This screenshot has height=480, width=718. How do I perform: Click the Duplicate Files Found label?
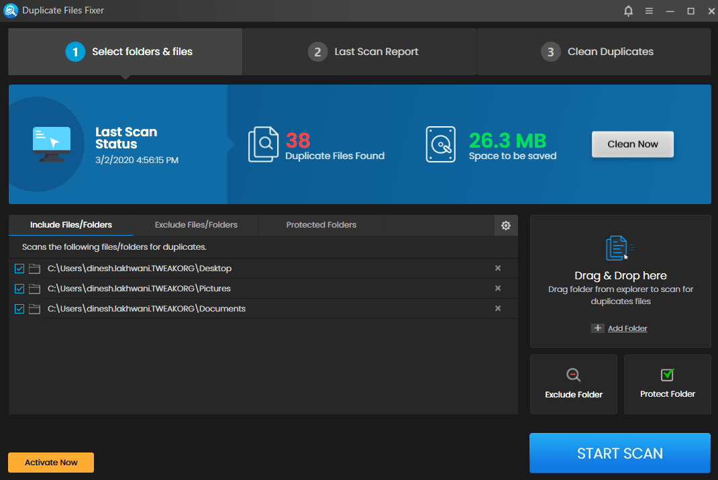(x=335, y=156)
